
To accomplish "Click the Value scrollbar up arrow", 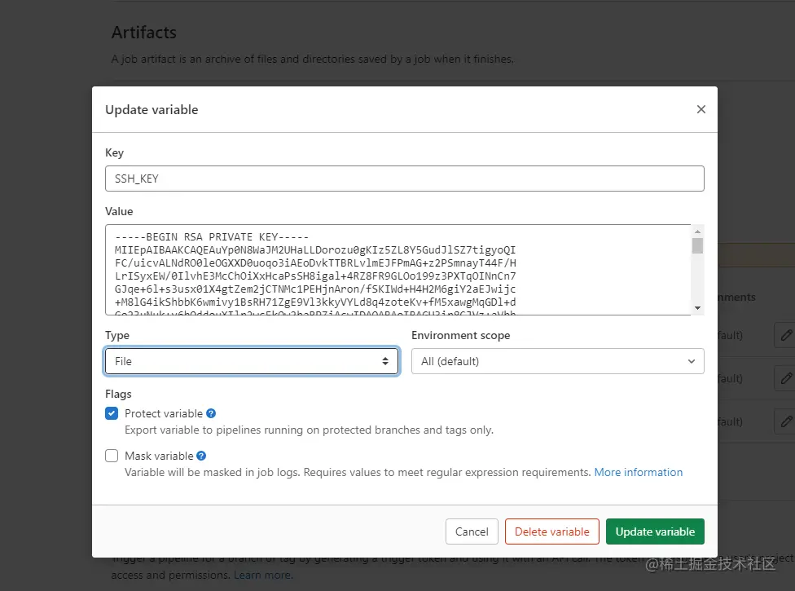I will 697,232.
